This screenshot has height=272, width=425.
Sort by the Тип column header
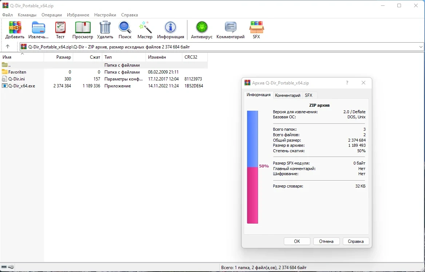(124, 57)
